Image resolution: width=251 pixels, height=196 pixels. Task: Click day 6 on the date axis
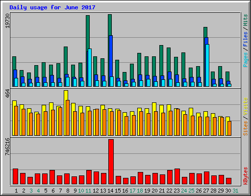[x=53, y=191]
